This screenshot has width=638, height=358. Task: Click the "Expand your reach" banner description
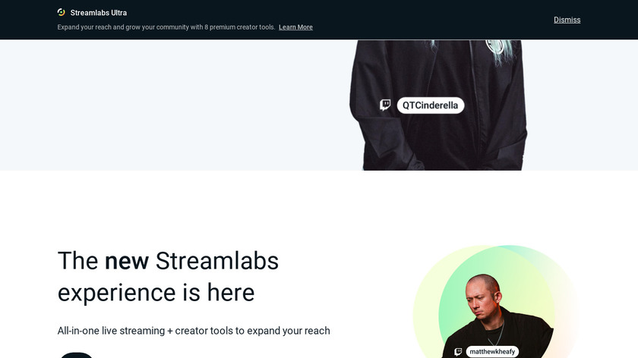[x=166, y=27]
